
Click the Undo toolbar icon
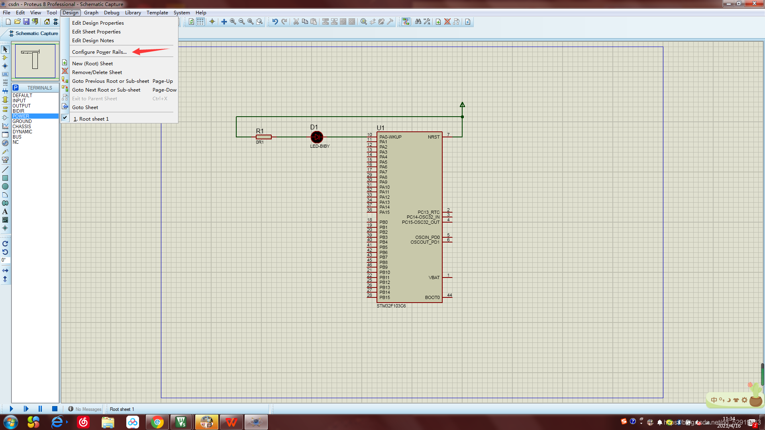(275, 22)
